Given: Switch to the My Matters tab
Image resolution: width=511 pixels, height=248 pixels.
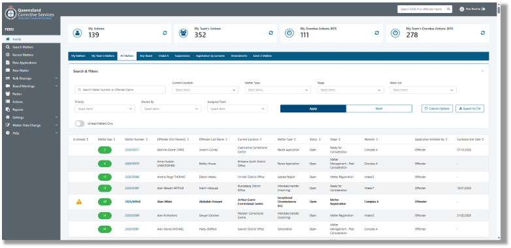Looking at the screenshot, I should pyautogui.click(x=78, y=56).
